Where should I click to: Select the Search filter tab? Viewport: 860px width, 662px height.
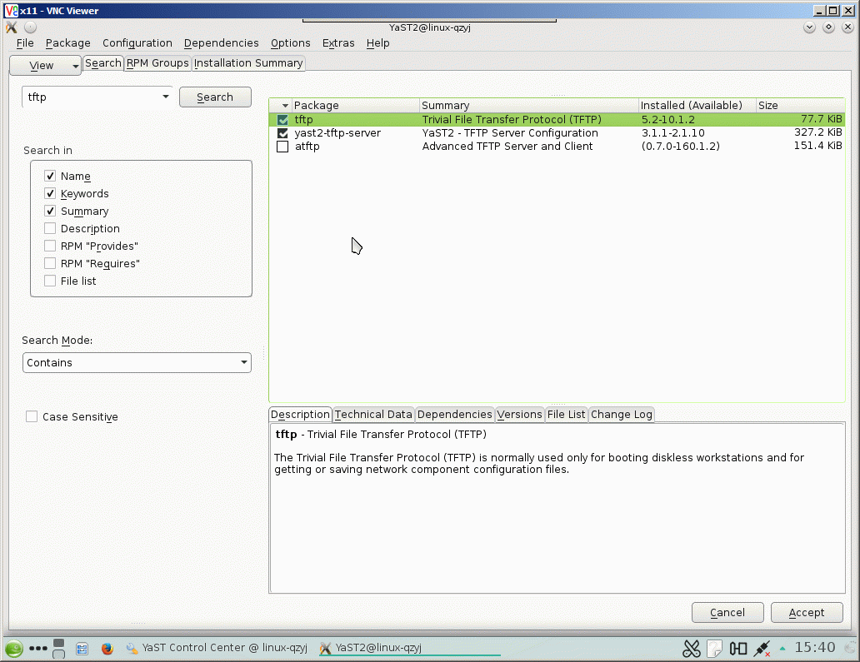(x=102, y=63)
